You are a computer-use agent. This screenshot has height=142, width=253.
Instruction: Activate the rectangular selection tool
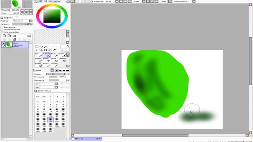tap(37, 47)
